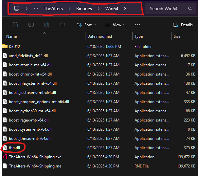Sort by Type column header
The height and width of the screenshot is (176, 198).
(x=138, y=36)
